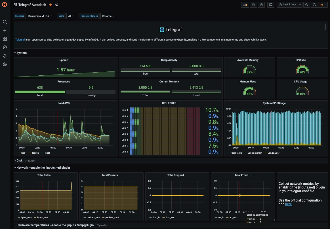Open the Current Memory panel title
330x229 pixels.
click(x=169, y=82)
